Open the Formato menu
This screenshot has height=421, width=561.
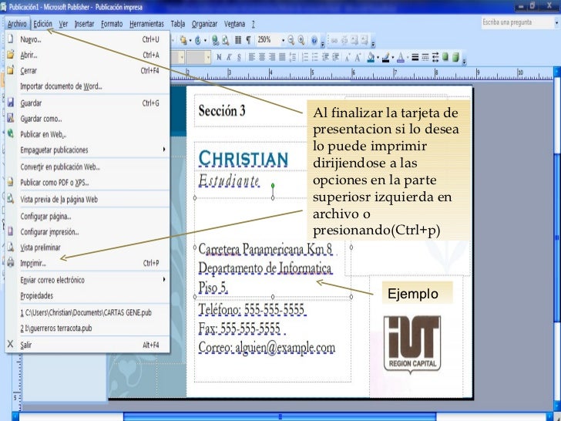[x=112, y=24]
